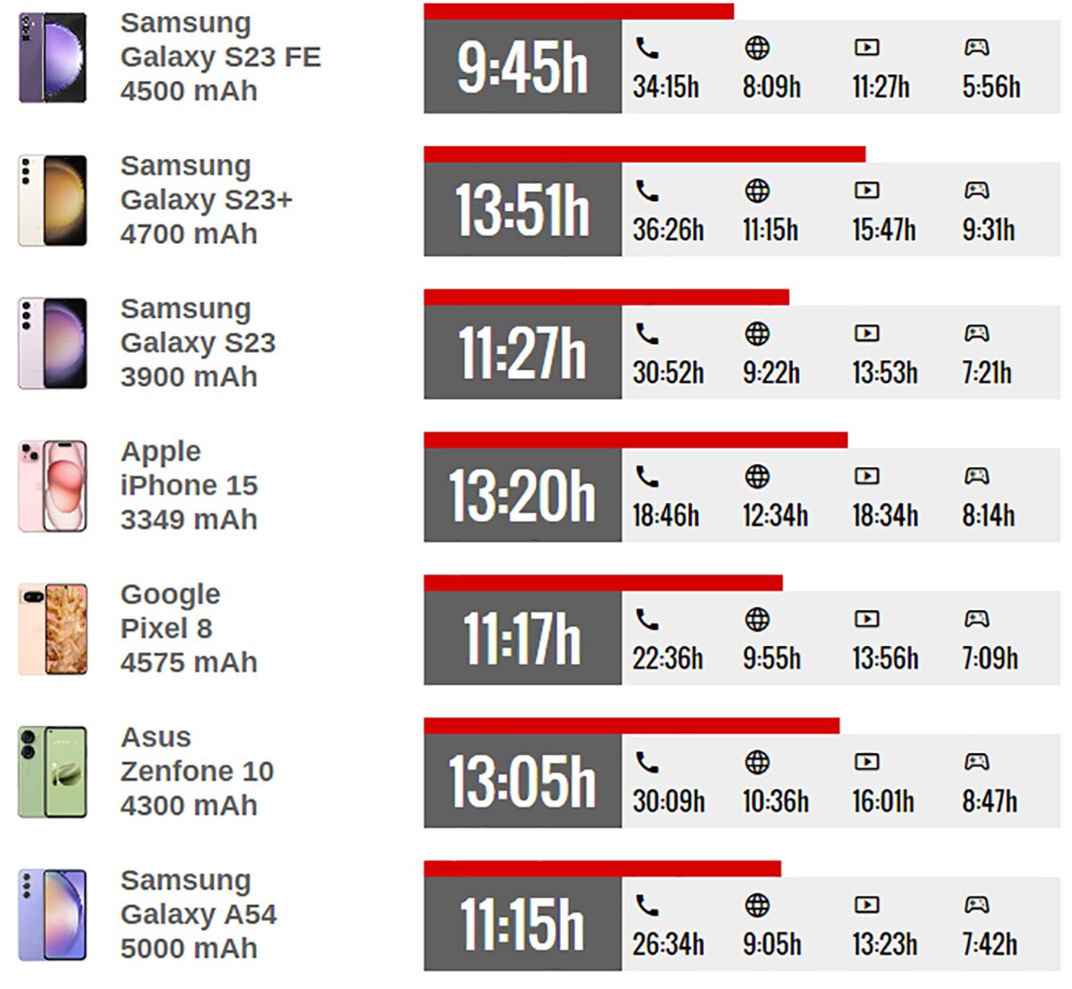The width and height of the screenshot is (1072, 989).
Task: Click the red endurance bar above 13:51h
Action: click(x=643, y=155)
